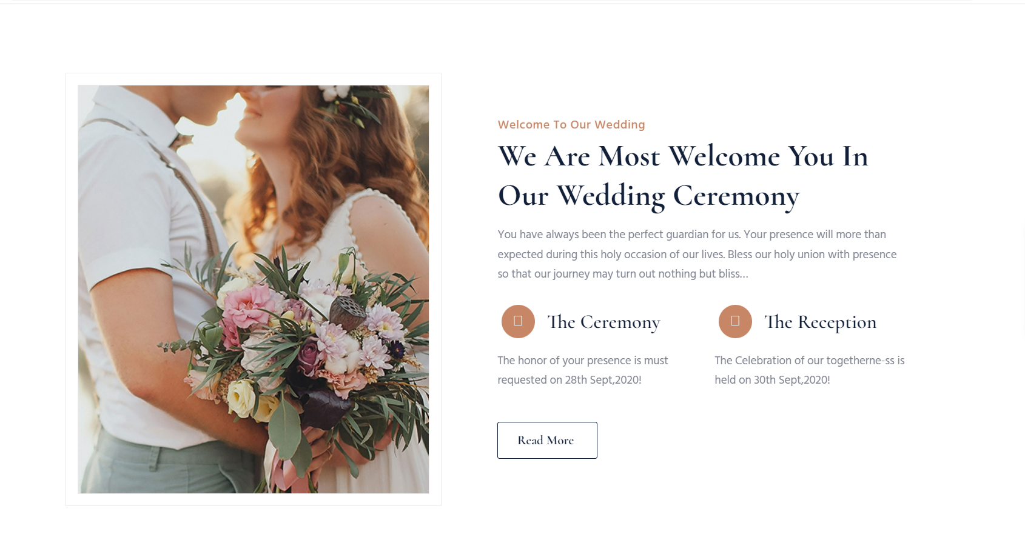Click the We Are Most Welcome heading line
The height and width of the screenshot is (560, 1025).
click(x=683, y=156)
